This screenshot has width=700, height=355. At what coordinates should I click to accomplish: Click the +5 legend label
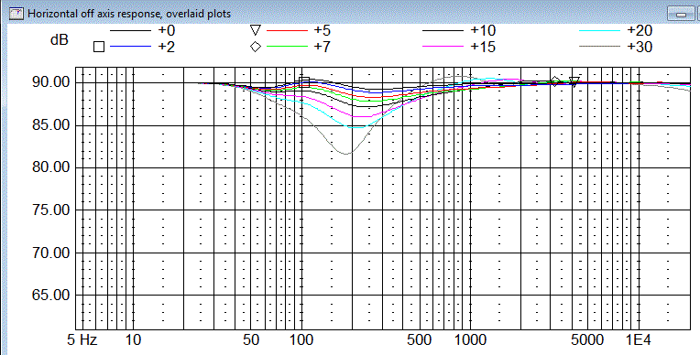(323, 30)
